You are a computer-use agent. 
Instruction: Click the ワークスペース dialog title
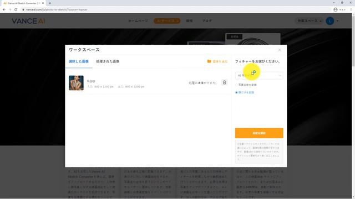(84, 50)
